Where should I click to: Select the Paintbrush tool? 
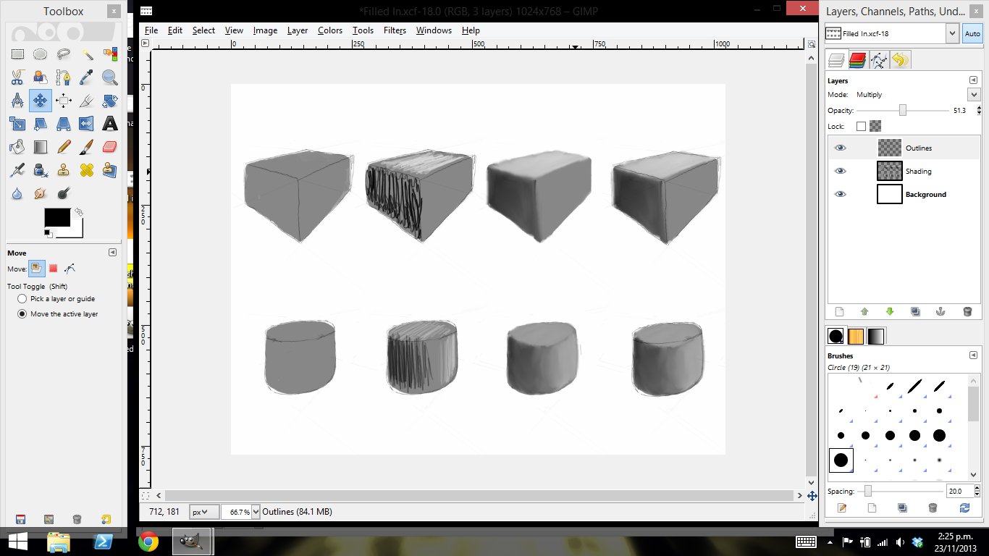click(87, 147)
